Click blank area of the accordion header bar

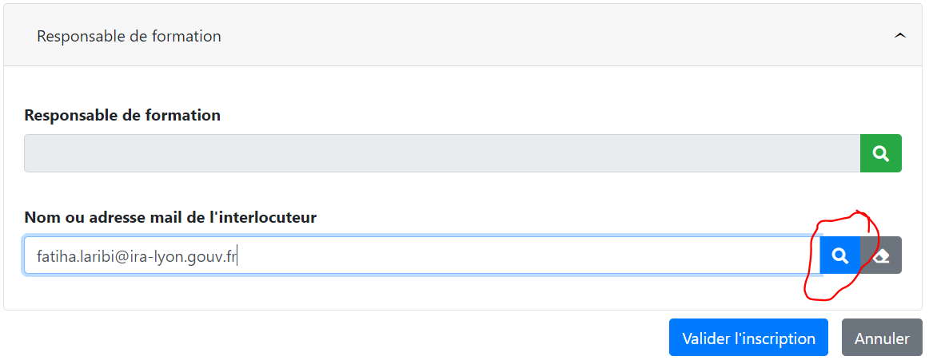point(557,36)
